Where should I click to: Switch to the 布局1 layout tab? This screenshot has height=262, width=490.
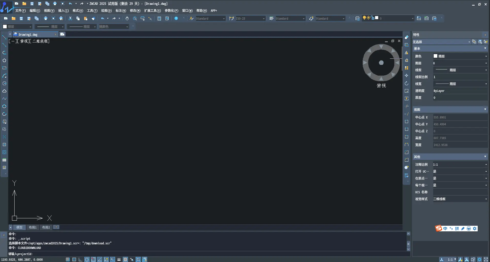tap(32, 227)
